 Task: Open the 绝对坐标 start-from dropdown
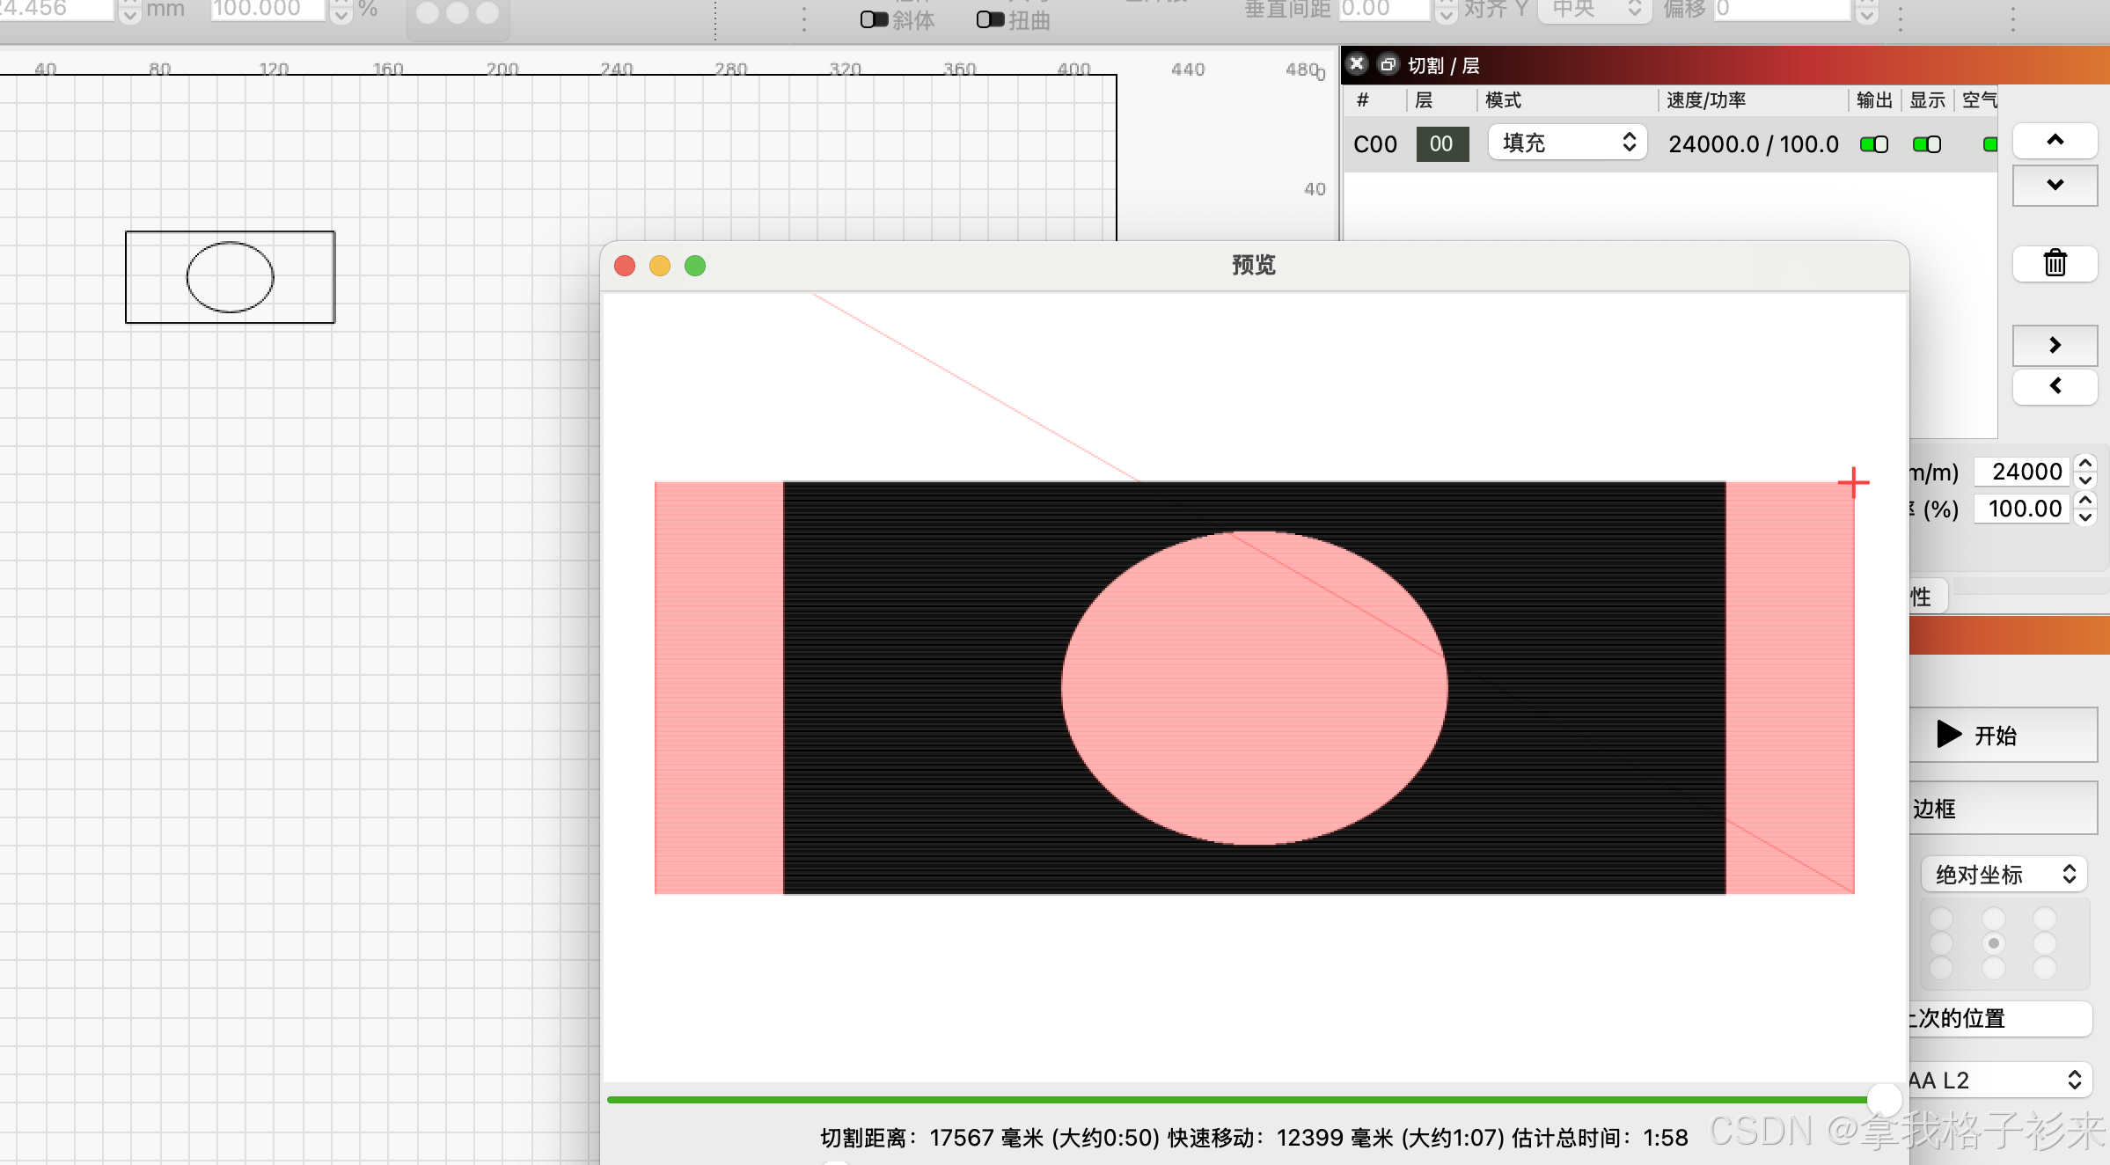click(x=2004, y=874)
